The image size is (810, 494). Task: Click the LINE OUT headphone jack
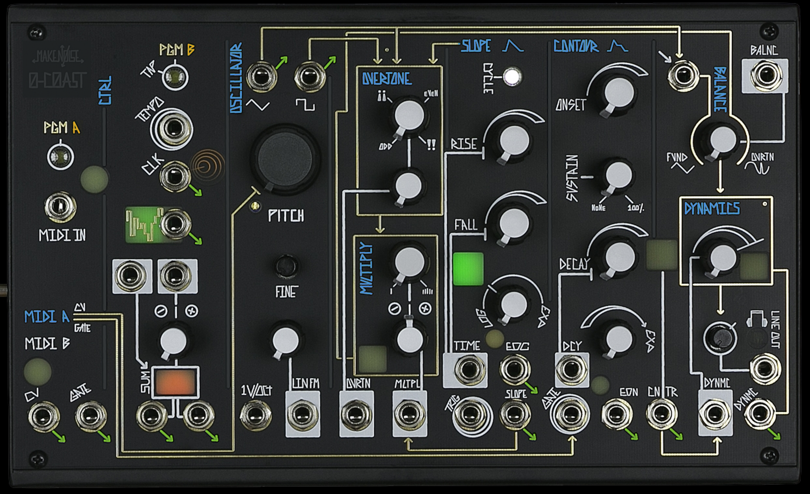[765, 369]
